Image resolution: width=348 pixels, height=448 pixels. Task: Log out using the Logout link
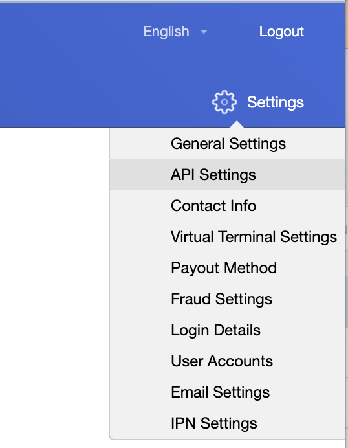(281, 32)
